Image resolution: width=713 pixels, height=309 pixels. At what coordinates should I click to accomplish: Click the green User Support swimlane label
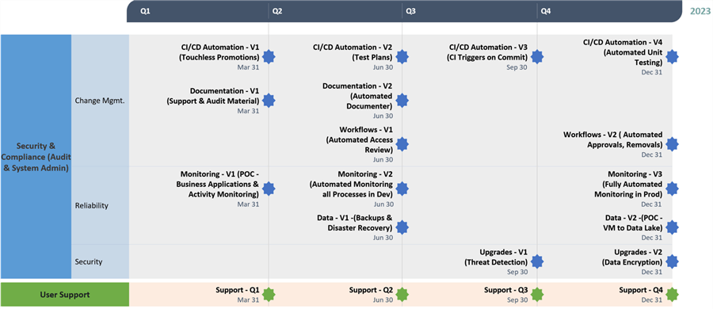65,295
